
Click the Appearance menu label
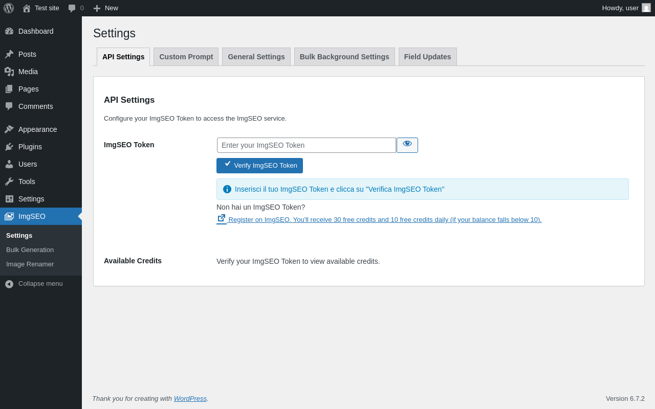pyautogui.click(x=38, y=129)
